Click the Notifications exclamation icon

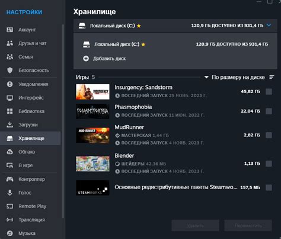tap(9, 84)
